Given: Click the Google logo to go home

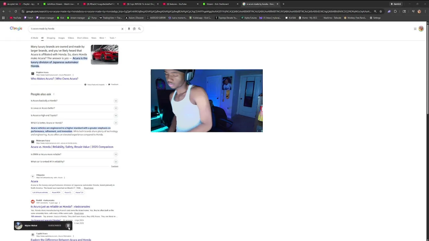Looking at the screenshot, I should click(16, 29).
